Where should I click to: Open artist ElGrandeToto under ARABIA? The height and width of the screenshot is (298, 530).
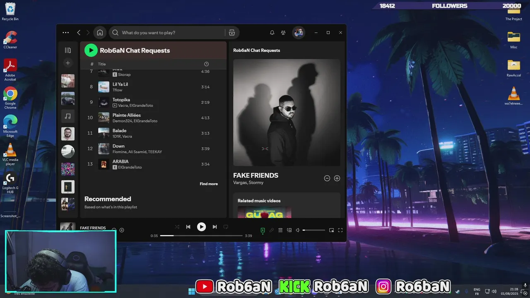click(130, 167)
